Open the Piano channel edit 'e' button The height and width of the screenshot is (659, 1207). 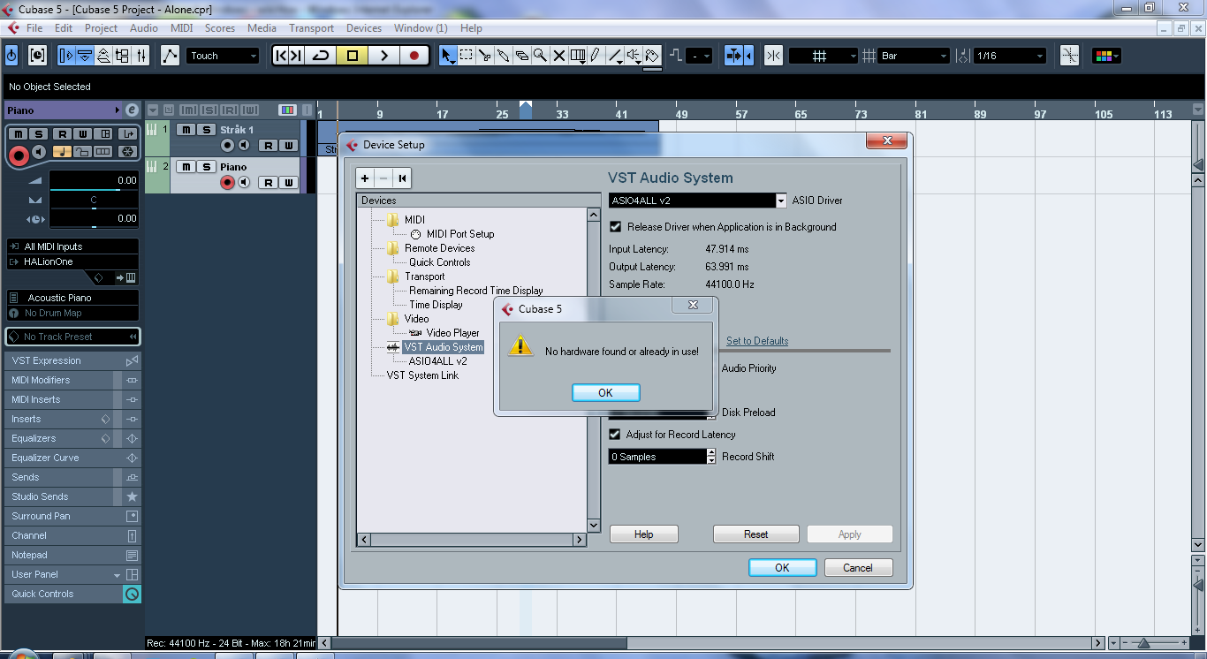click(132, 110)
